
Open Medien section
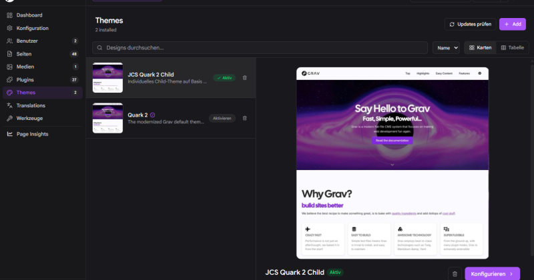coord(43,67)
